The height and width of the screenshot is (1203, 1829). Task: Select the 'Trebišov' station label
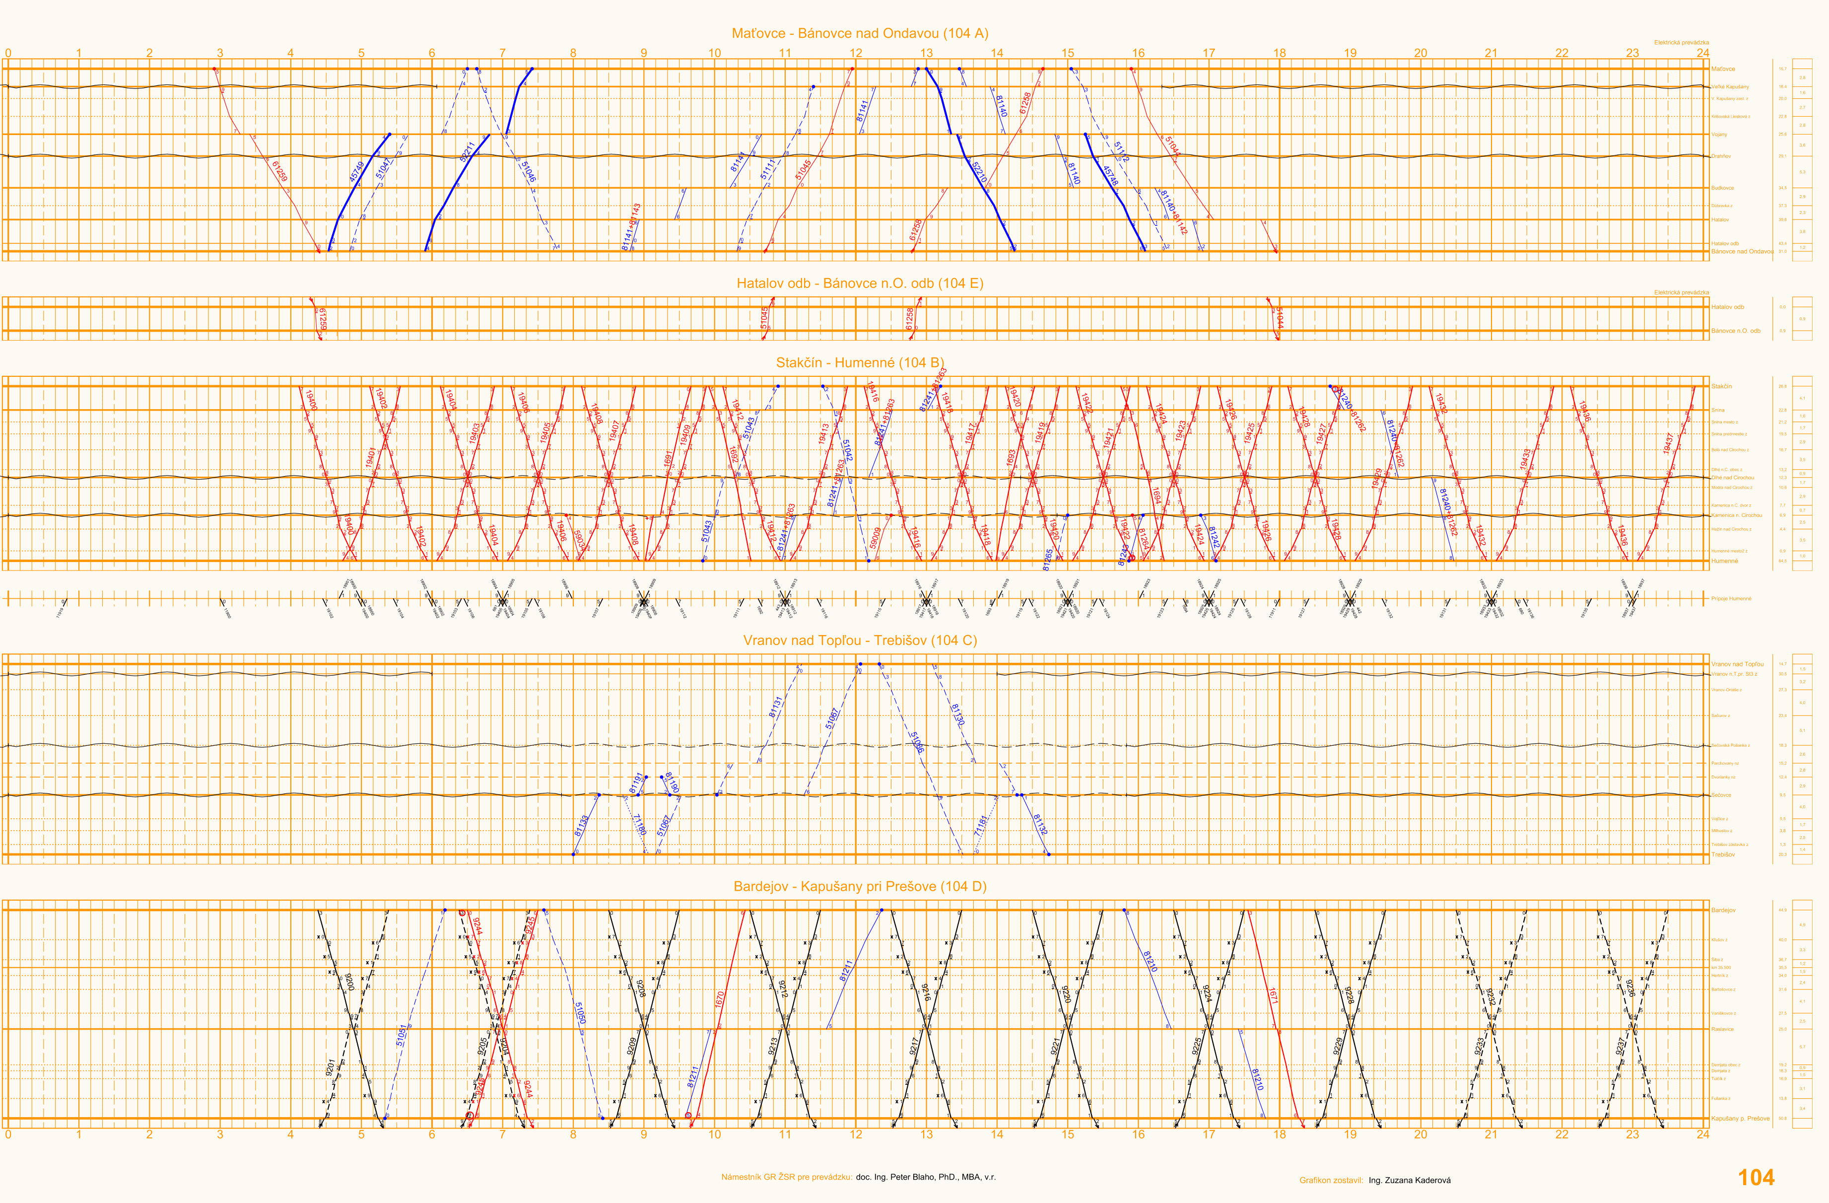pyautogui.click(x=1723, y=855)
